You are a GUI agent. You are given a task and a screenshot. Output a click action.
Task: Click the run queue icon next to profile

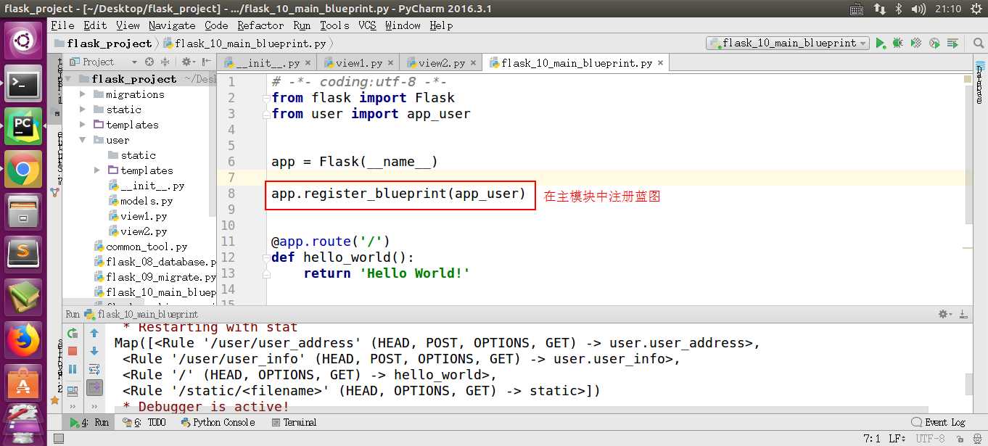pos(952,44)
